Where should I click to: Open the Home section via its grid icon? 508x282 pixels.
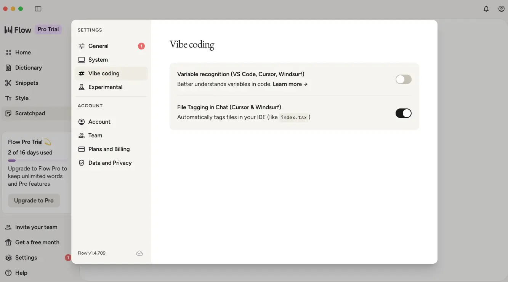pos(8,52)
